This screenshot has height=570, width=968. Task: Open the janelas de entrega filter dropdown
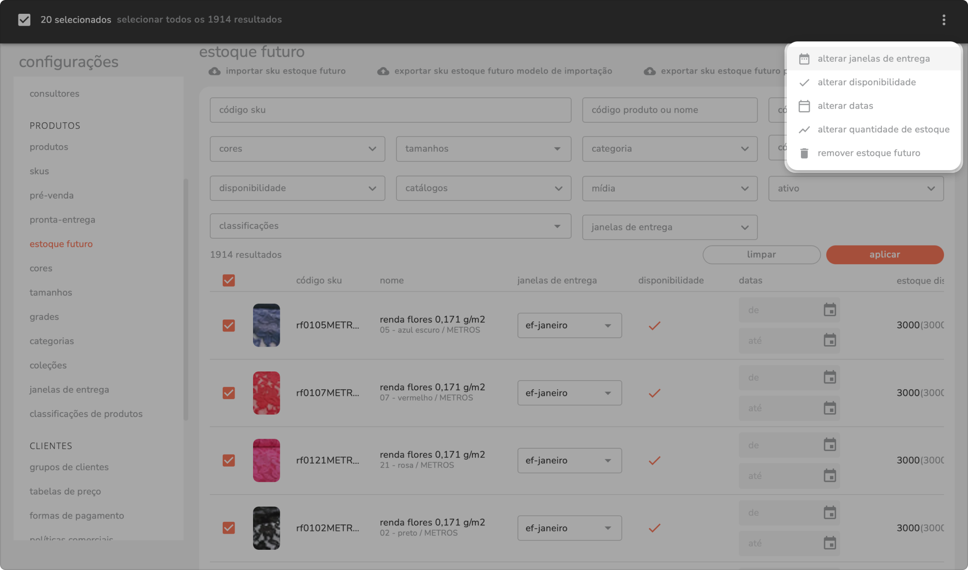669,228
